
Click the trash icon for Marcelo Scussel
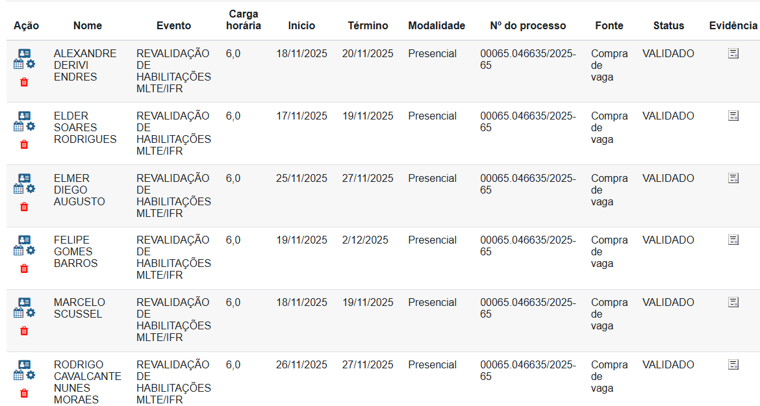pos(24,331)
